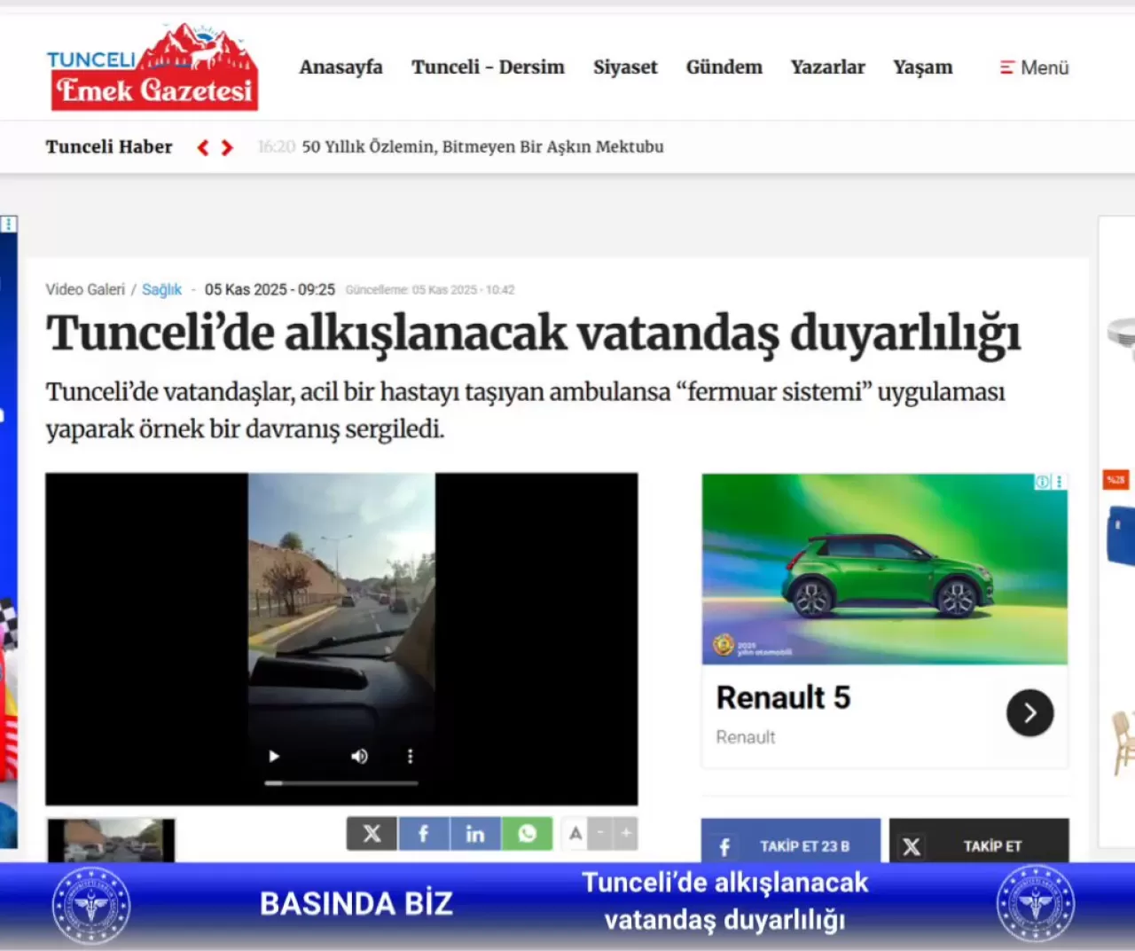Click the next arrow in the news ticker
The image size is (1135, 951).
pyautogui.click(x=227, y=147)
